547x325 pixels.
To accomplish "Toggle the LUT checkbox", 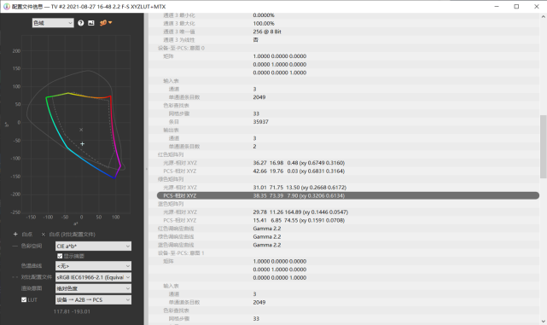I will tap(24, 299).
